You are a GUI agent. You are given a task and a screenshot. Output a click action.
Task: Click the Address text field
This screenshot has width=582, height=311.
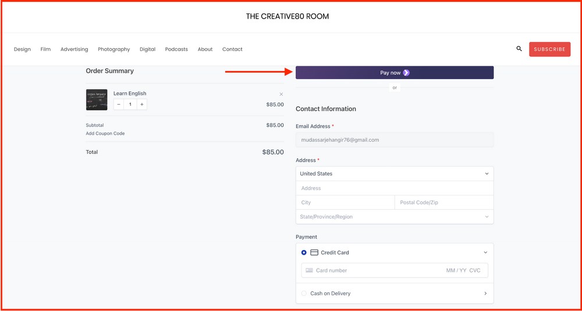(x=395, y=188)
